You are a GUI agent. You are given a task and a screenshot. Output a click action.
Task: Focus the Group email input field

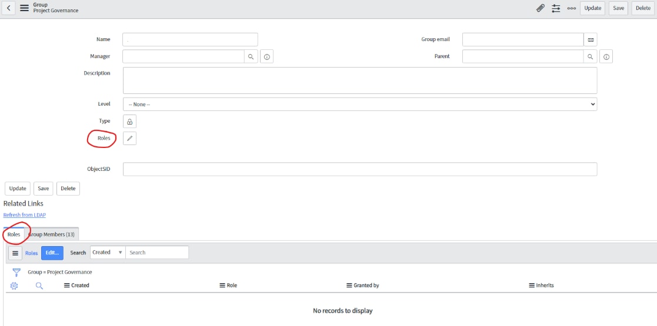(x=523, y=40)
